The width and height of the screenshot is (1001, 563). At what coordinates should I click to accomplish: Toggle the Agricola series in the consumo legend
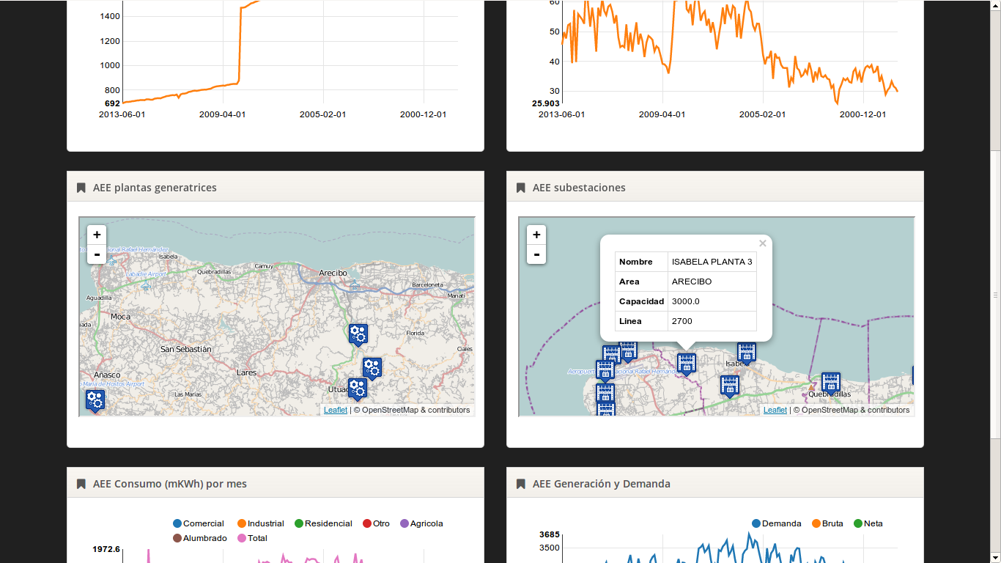[x=421, y=523]
